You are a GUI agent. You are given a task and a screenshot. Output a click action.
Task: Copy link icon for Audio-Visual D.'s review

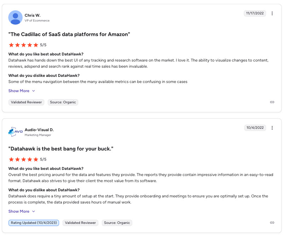pyautogui.click(x=272, y=223)
